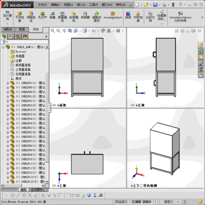
Task: Click the New document icon
Action: point(137,5)
